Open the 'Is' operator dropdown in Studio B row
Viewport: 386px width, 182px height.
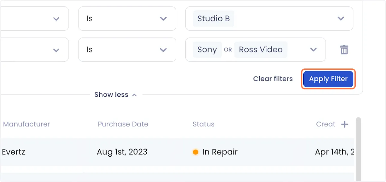pos(127,19)
